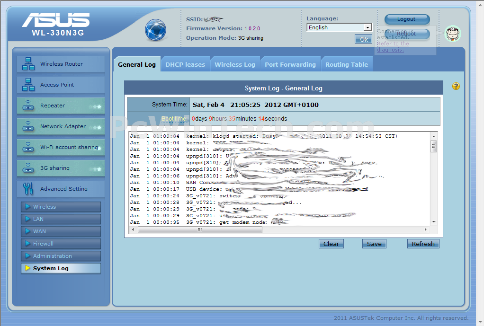
Task: Select Repeater mode
Action: point(61,106)
